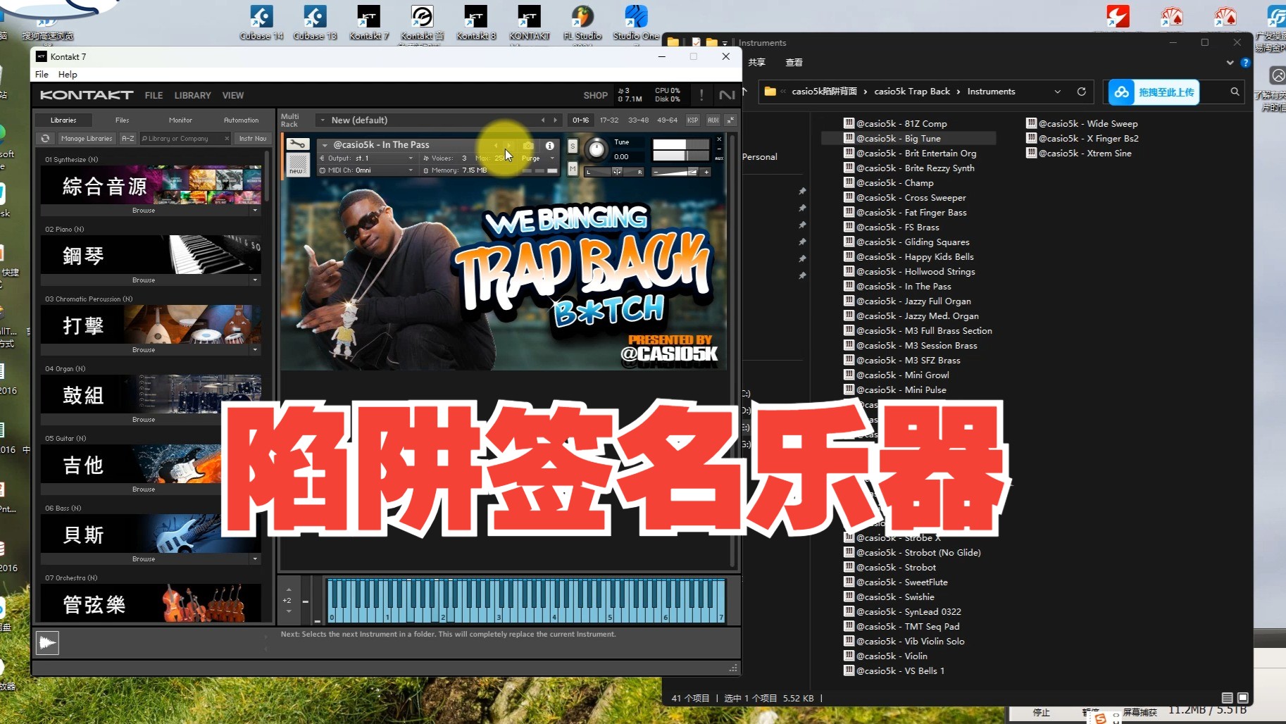This screenshot has height=724, width=1286.
Task: Open the Kontakt SHOP page
Action: click(x=595, y=95)
